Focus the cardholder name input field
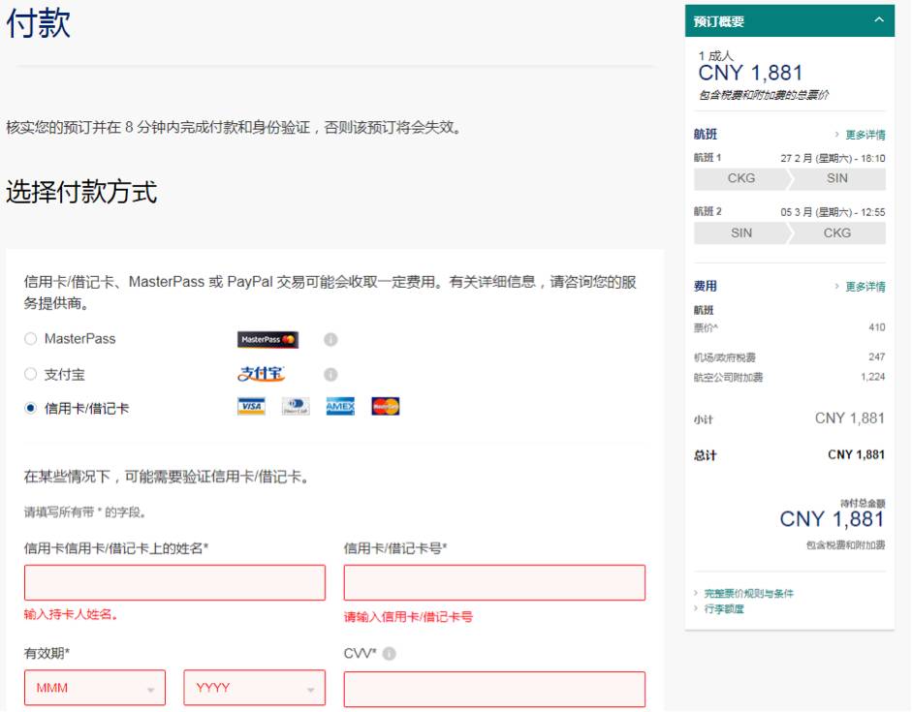The width and height of the screenshot is (912, 712). pos(174,582)
